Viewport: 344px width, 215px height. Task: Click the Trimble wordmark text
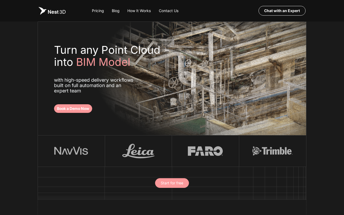277,151
